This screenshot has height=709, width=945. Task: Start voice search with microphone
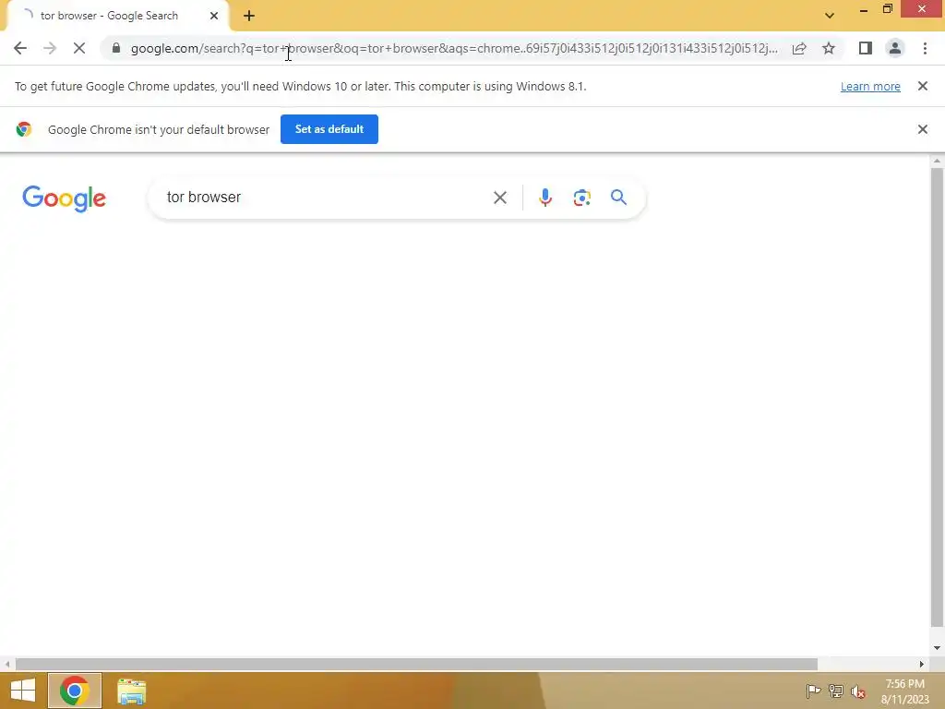(545, 198)
